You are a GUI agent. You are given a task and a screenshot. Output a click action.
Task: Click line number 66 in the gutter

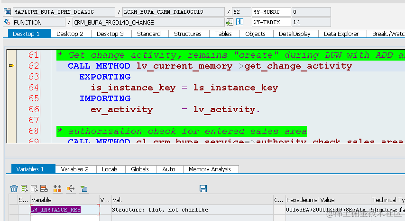point(34,109)
